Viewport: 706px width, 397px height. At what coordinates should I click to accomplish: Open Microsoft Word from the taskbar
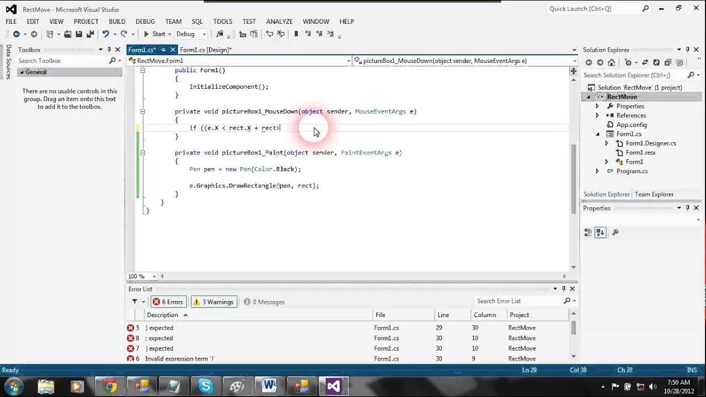pyautogui.click(x=269, y=386)
